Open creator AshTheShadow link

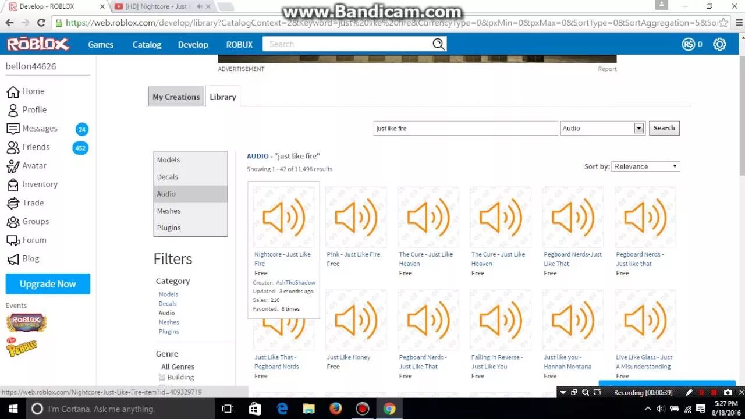296,283
